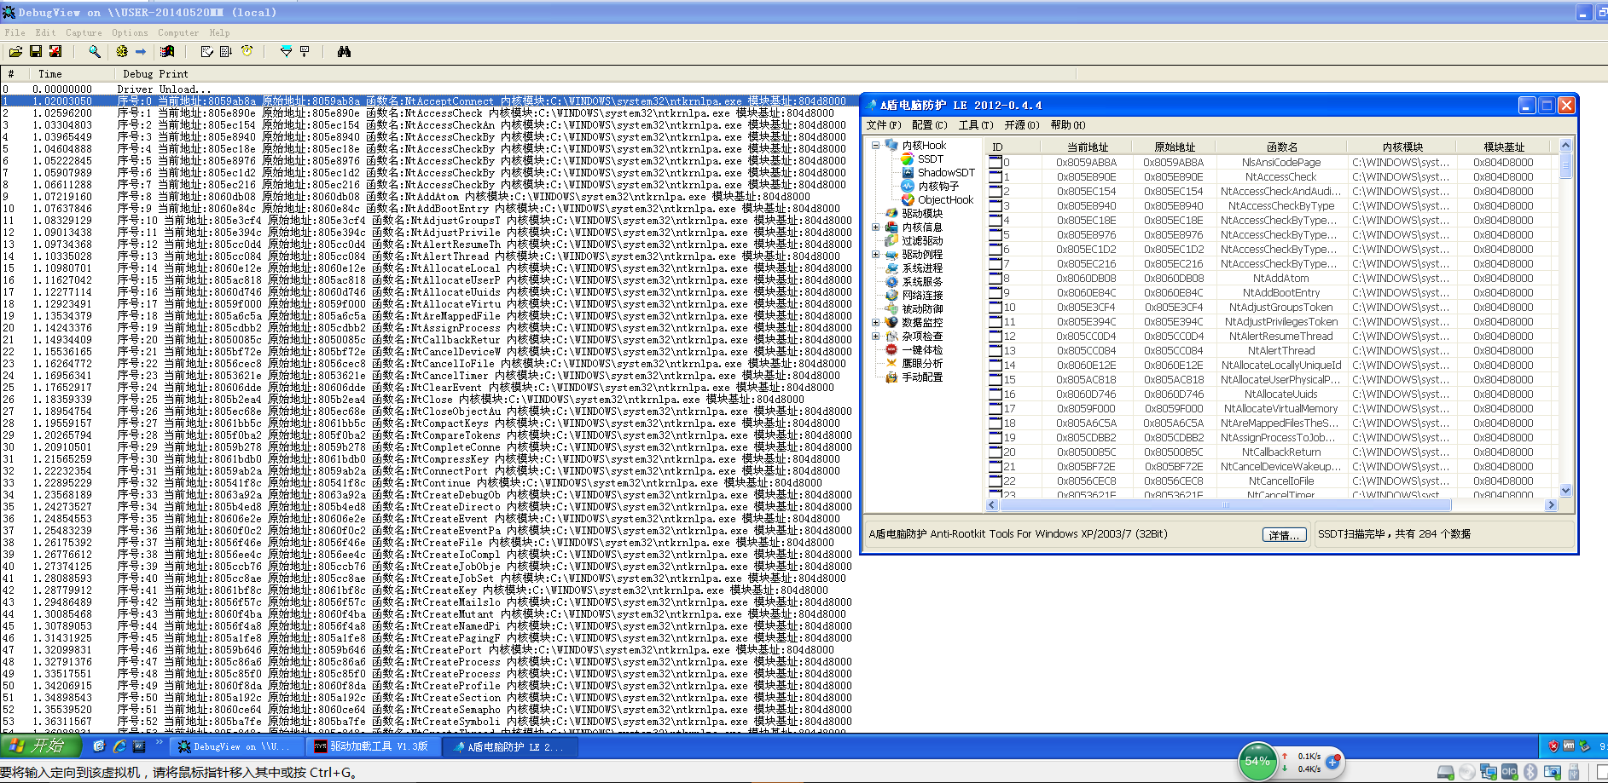Expand the 驱动例程 tree node
This screenshot has height=783, width=1608.
click(x=875, y=255)
